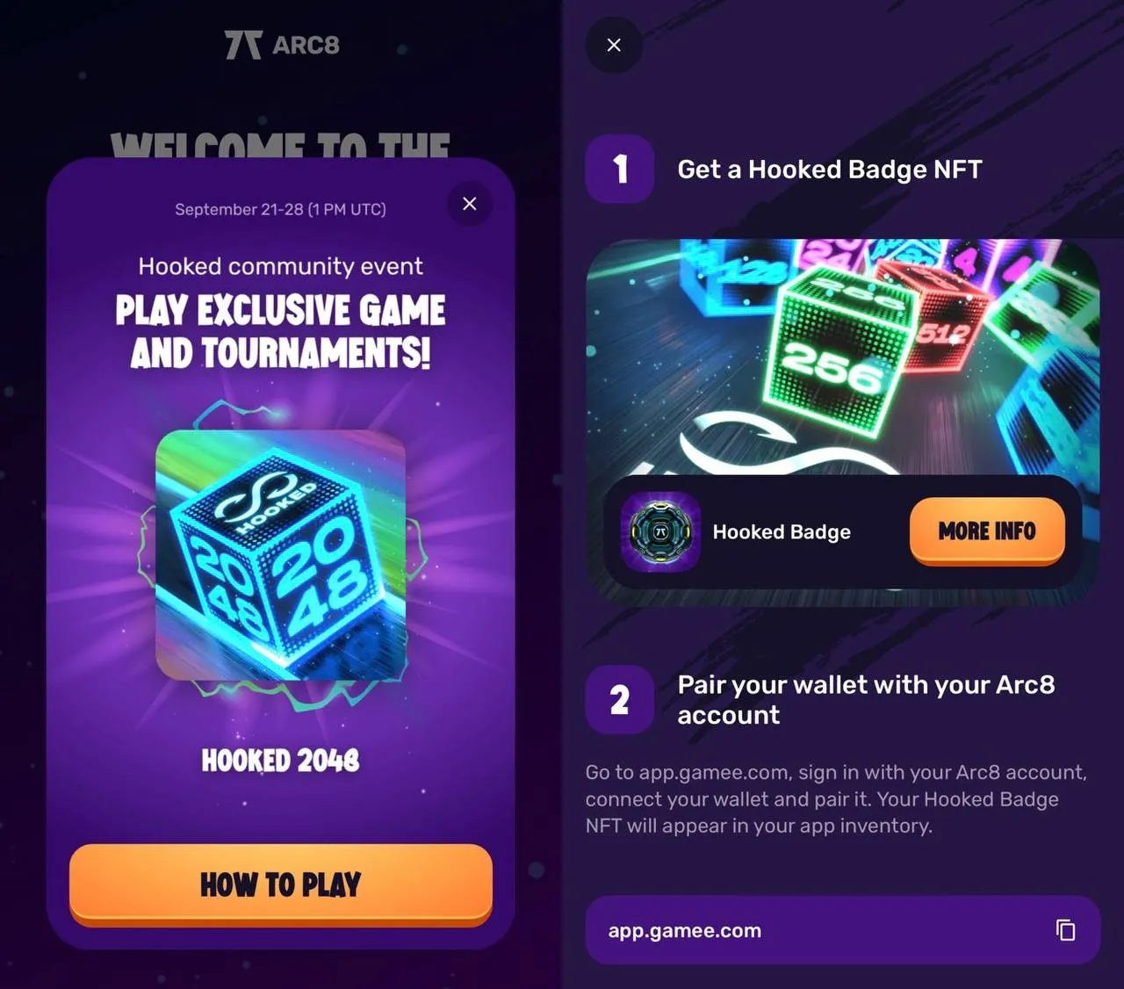The image size is (1124, 989).
Task: Tap the September 21-28 date text
Action: click(x=280, y=209)
